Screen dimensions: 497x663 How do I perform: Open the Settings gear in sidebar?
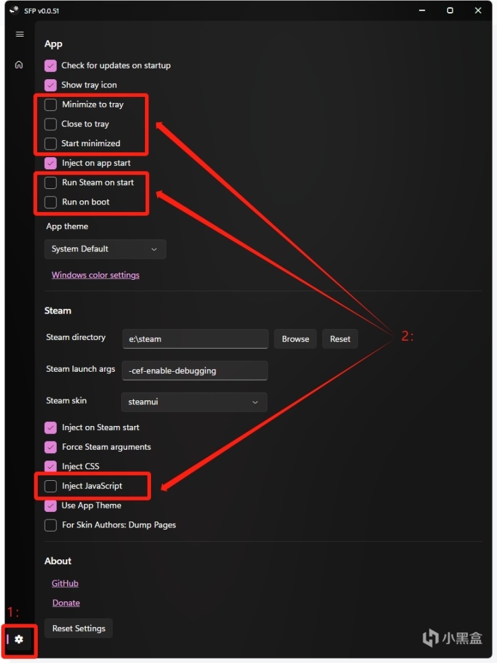[x=19, y=639]
